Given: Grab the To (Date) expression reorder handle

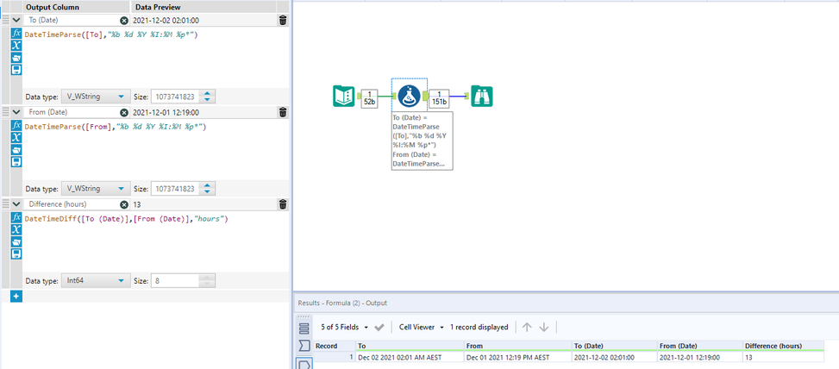Looking at the screenshot, I should [x=6, y=21].
